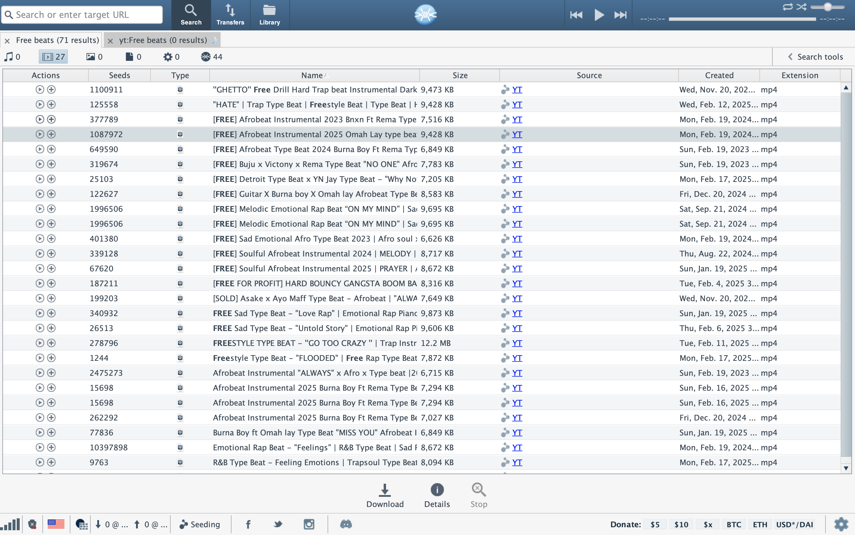The image size is (855, 535).
Task: Preview the "HATE" Trap Type Beat
Action: tap(40, 104)
